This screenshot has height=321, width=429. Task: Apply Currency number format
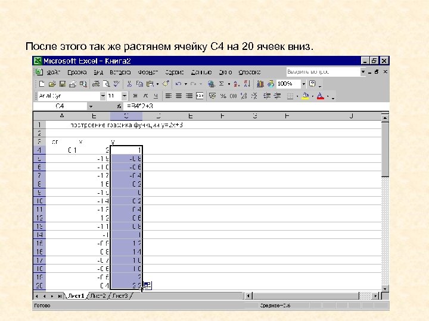point(212,96)
